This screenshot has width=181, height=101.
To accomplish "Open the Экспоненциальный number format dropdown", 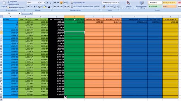I will [x=118, y=3].
